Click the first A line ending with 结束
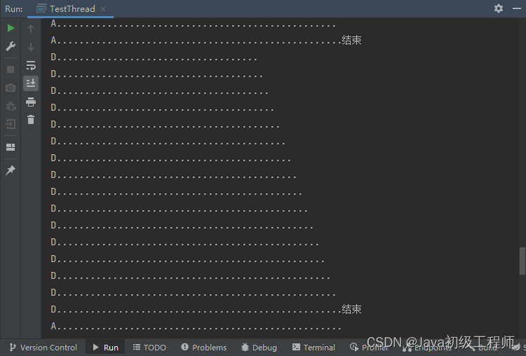Image resolution: width=526 pixels, height=356 pixels. (206, 41)
